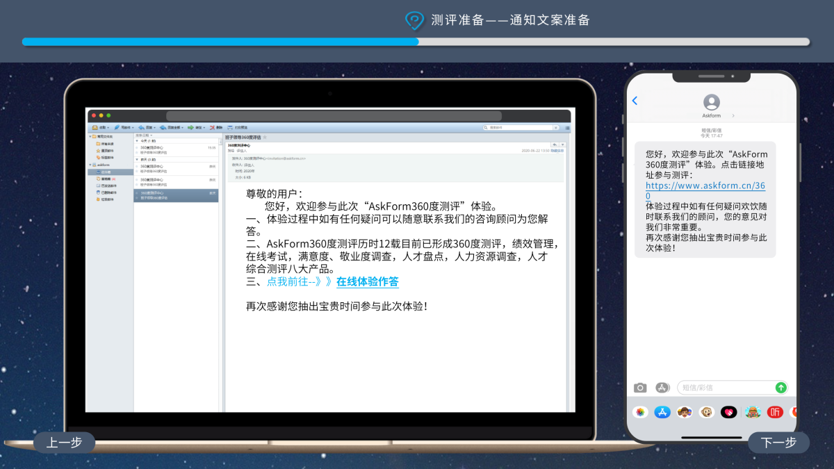834x469 pixels.
Task: Open the 收取 dropdown arrow
Action: tap(108, 128)
